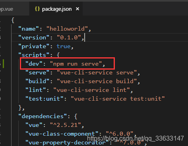Click the "name" key
The height and width of the screenshot is (146, 188).
tap(29, 29)
